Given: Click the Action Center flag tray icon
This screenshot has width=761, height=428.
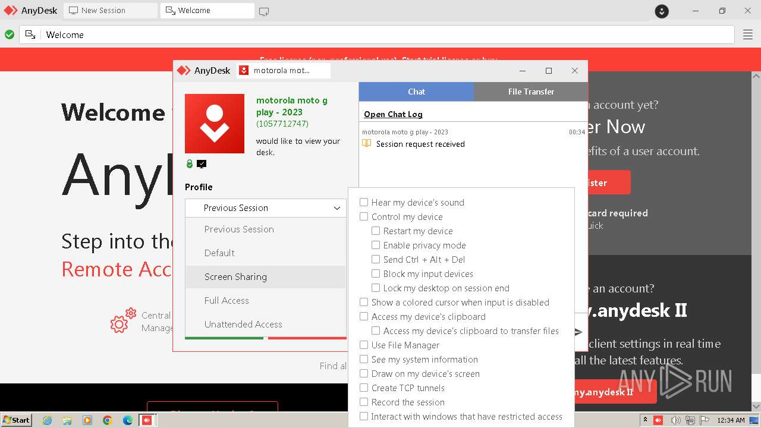Looking at the screenshot, I should [x=705, y=420].
